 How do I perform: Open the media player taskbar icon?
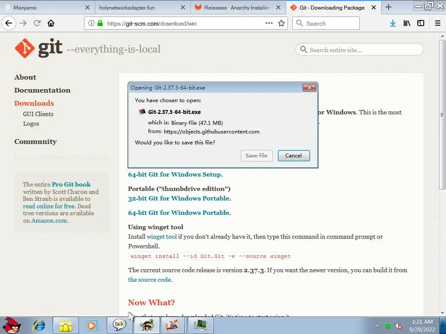pyautogui.click(x=92, y=325)
